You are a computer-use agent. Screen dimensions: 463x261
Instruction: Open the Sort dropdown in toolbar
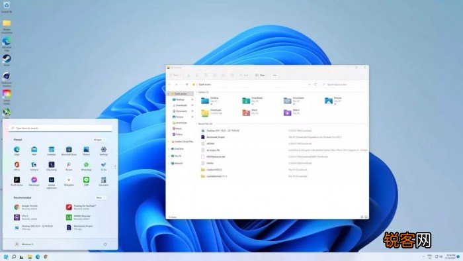click(x=245, y=76)
